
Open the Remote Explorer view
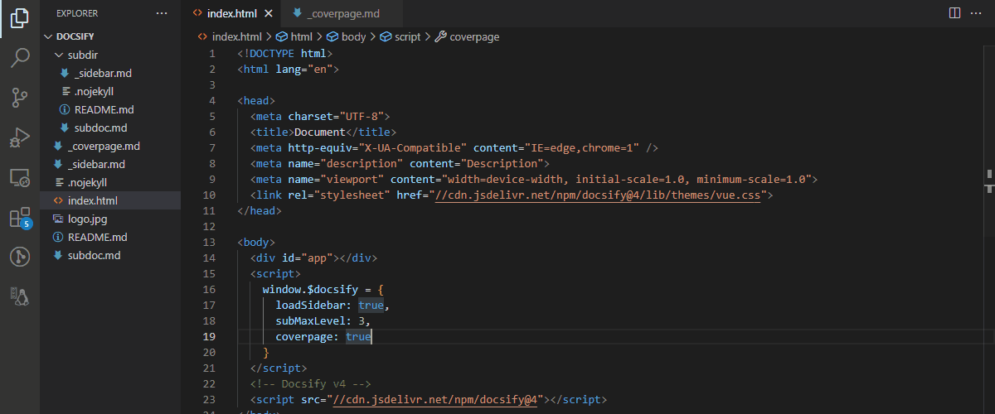point(20,177)
